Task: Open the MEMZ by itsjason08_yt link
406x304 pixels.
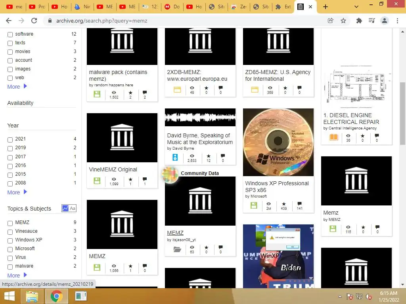Action: pyautogui.click(x=175, y=233)
